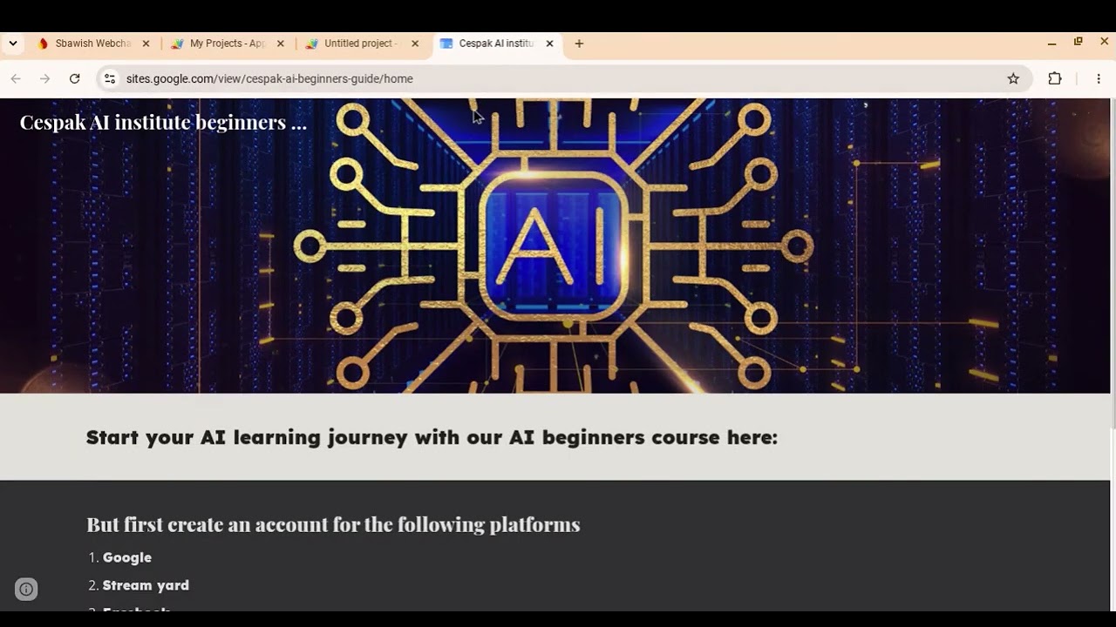This screenshot has height=627, width=1116.
Task: Click the 'Stream yard' list item
Action: [146, 585]
